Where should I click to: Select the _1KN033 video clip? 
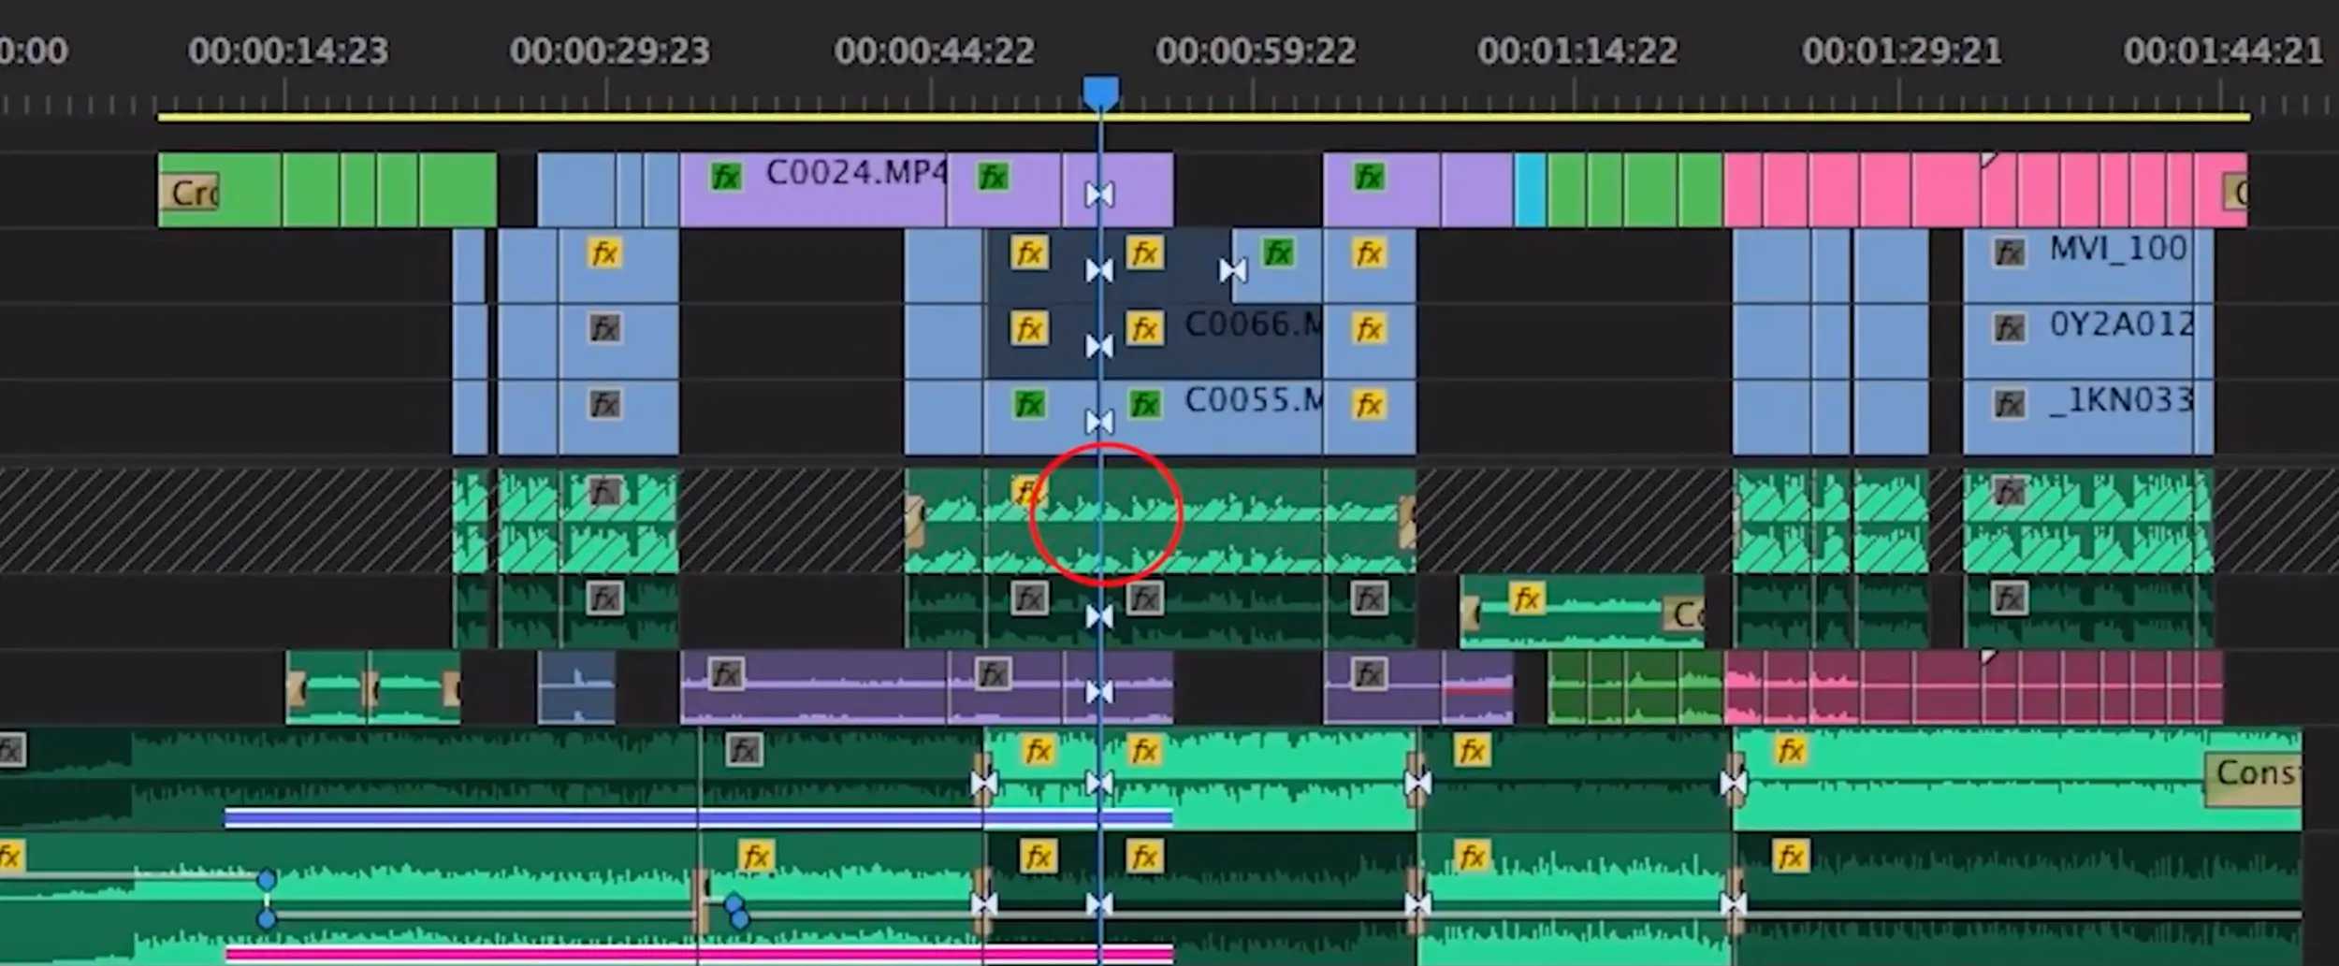(x=2079, y=417)
